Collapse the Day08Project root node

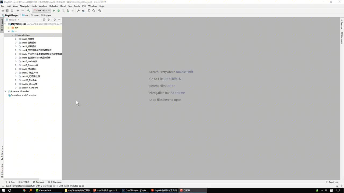(5, 24)
